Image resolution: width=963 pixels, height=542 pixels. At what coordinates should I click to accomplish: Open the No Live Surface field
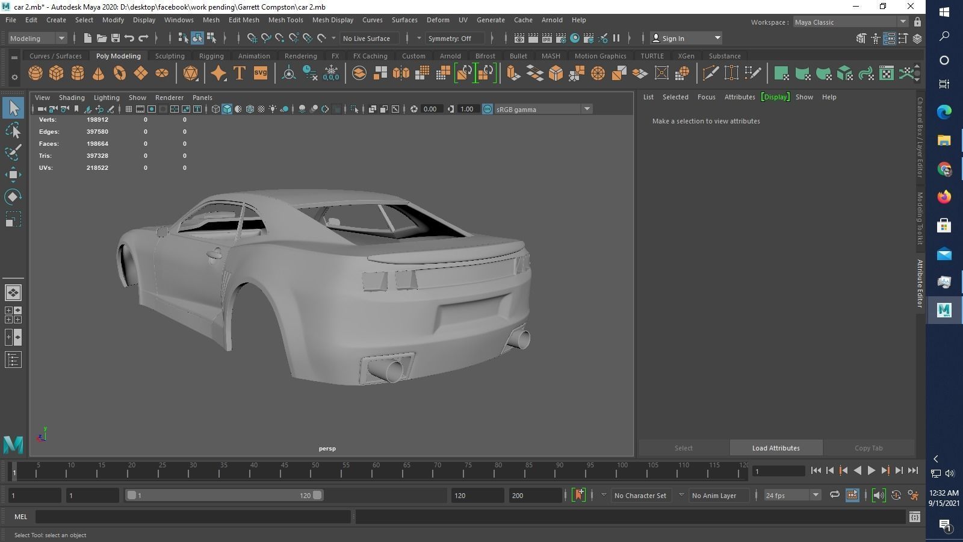pyautogui.click(x=370, y=38)
